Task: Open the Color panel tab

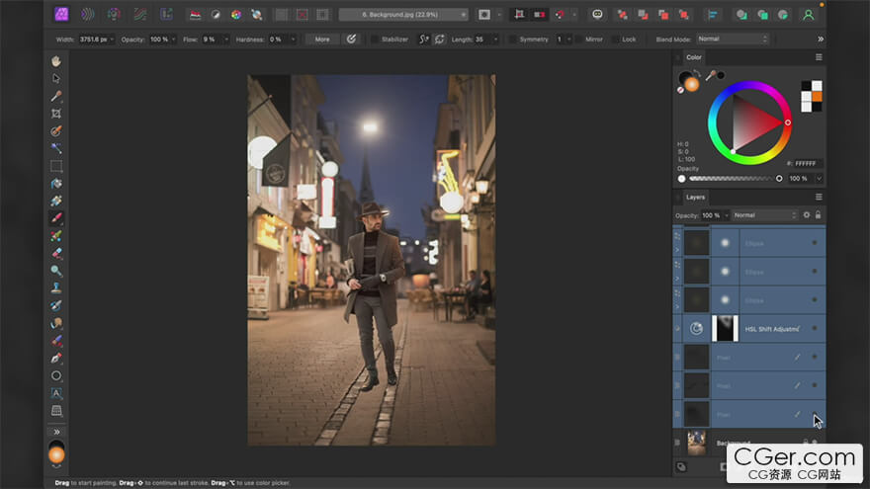Action: tap(694, 57)
